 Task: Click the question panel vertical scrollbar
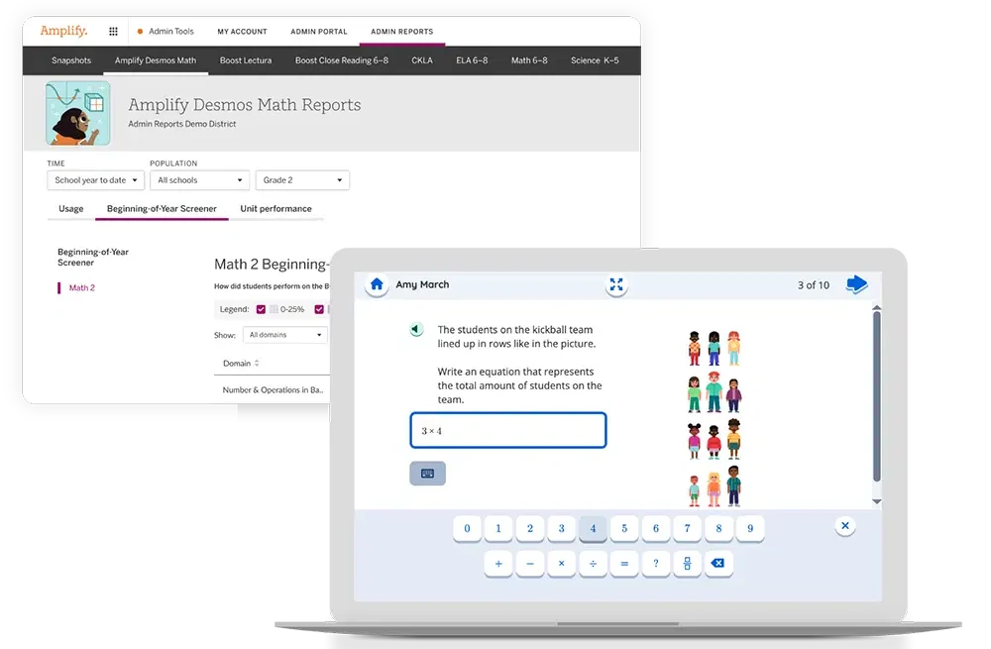tap(877, 396)
